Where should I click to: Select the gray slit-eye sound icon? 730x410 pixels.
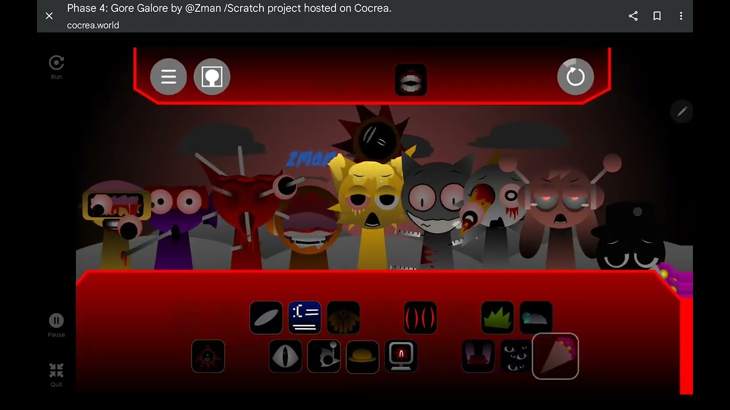click(x=285, y=356)
